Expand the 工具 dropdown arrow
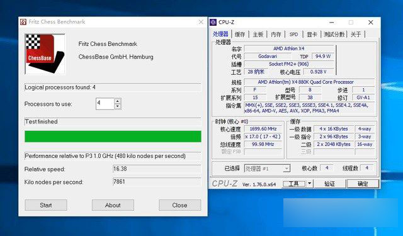This screenshot has height=236, width=403. click(x=309, y=184)
